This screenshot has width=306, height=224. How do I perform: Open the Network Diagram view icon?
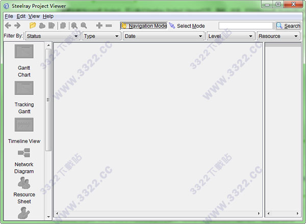24,153
